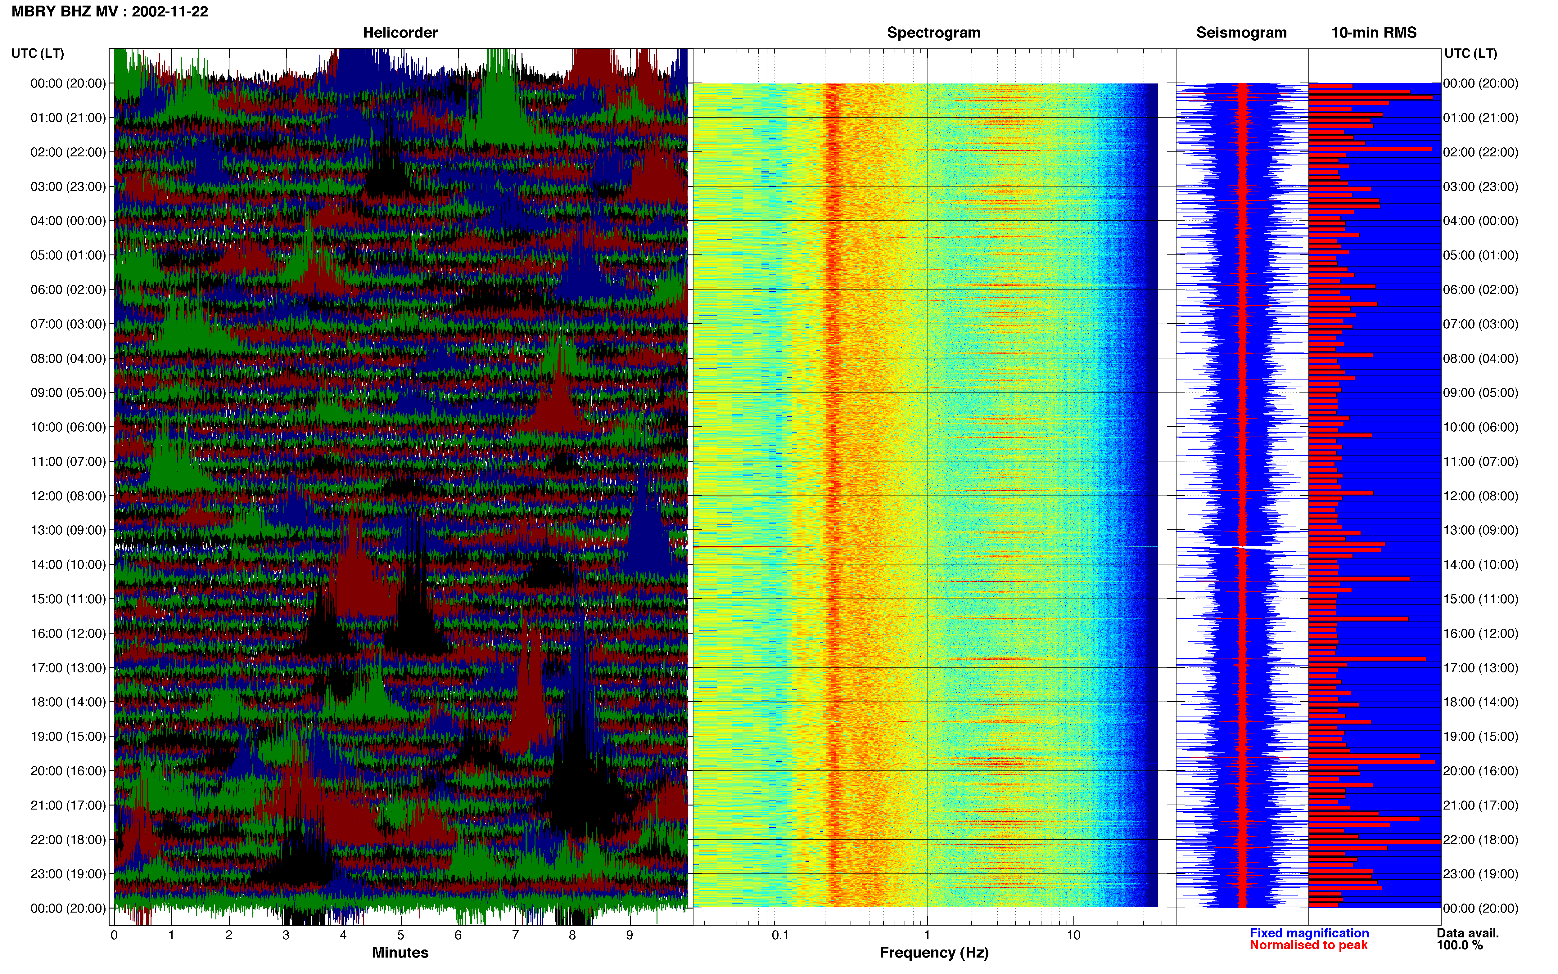Image resolution: width=1558 pixels, height=974 pixels.
Task: Click left time label '02:00 (22:00)'
Action: point(68,152)
